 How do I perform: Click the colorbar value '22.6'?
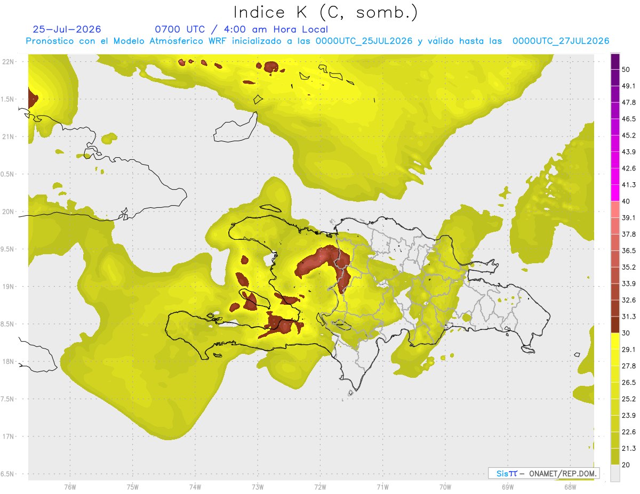pos(629,432)
